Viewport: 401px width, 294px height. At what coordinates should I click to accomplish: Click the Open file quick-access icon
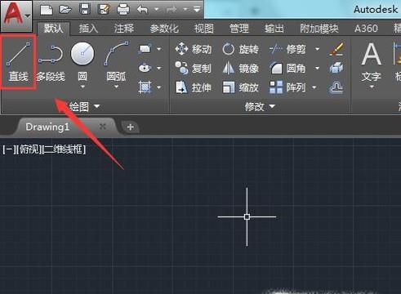65,10
